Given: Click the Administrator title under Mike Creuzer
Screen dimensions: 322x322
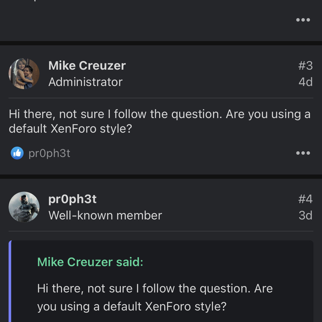Looking at the screenshot, I should click(86, 82).
